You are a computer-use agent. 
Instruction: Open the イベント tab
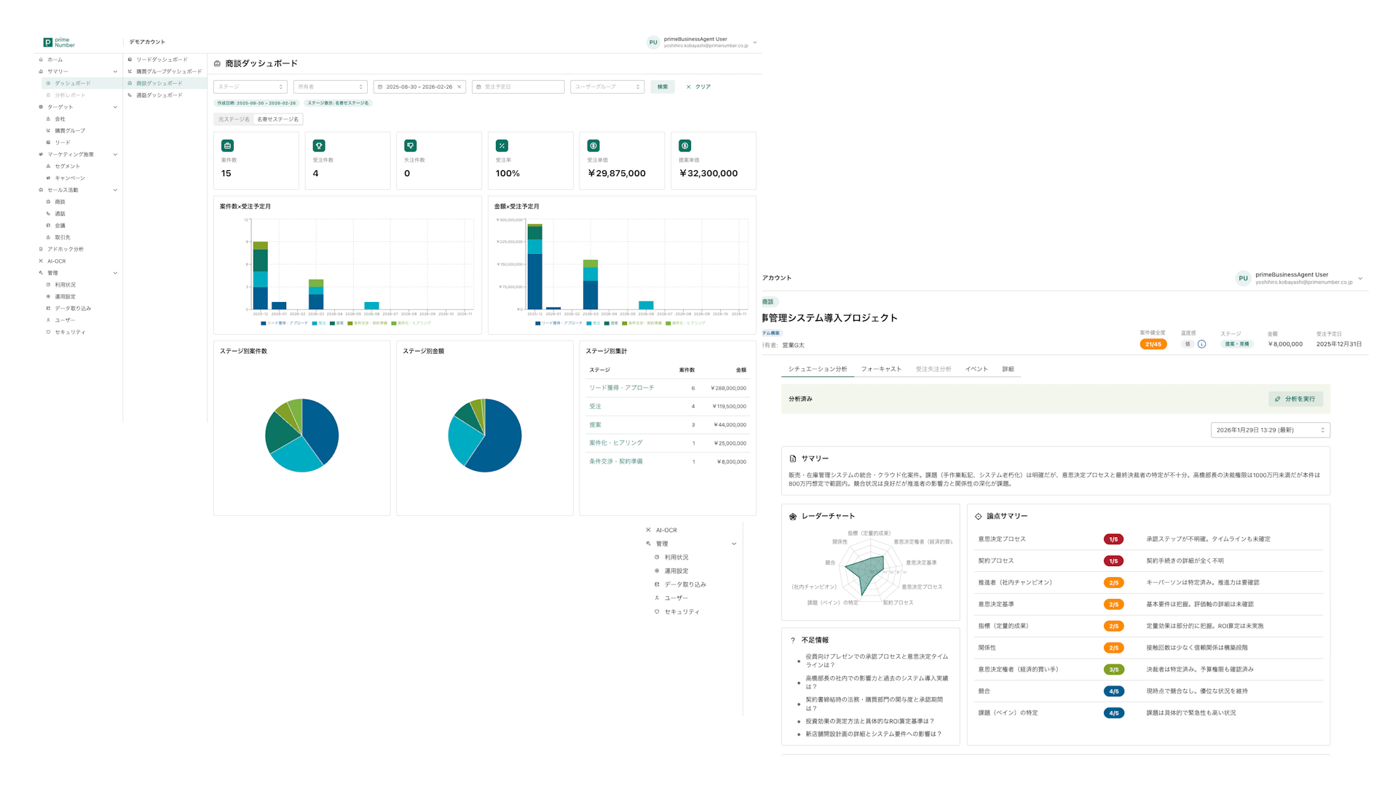(976, 369)
